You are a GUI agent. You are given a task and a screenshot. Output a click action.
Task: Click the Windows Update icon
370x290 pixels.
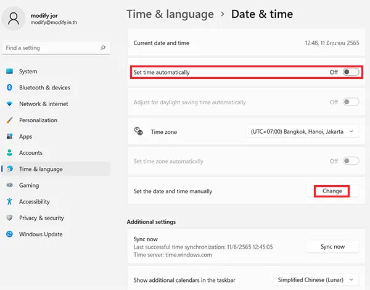pos(9,234)
